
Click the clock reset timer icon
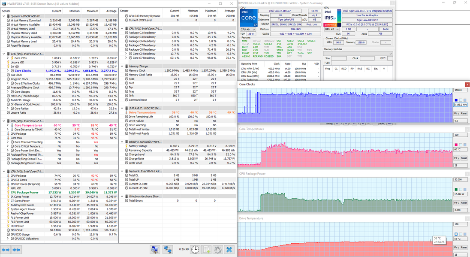(195, 249)
